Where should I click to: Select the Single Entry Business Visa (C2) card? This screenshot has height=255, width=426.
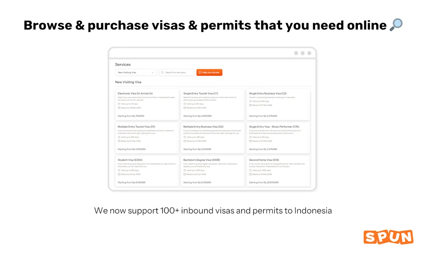pos(278,104)
